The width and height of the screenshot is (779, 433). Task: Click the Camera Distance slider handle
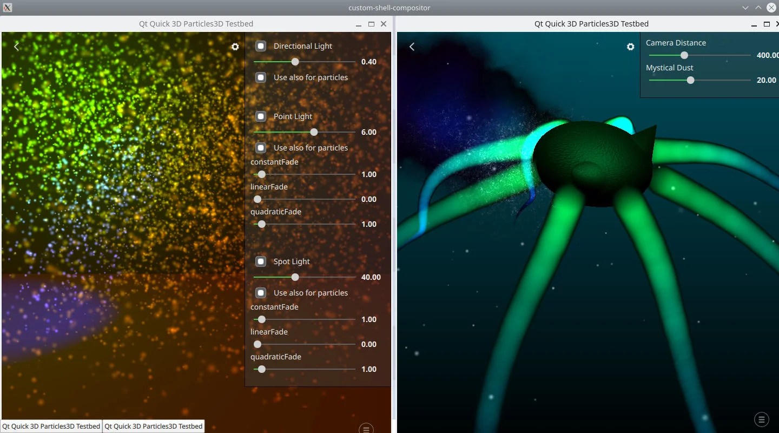(684, 55)
